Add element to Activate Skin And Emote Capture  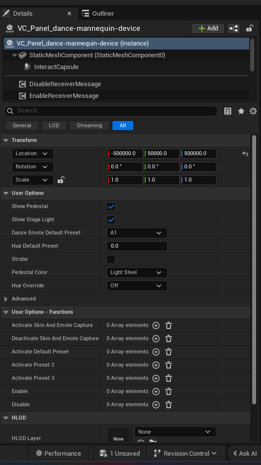[x=156, y=325]
